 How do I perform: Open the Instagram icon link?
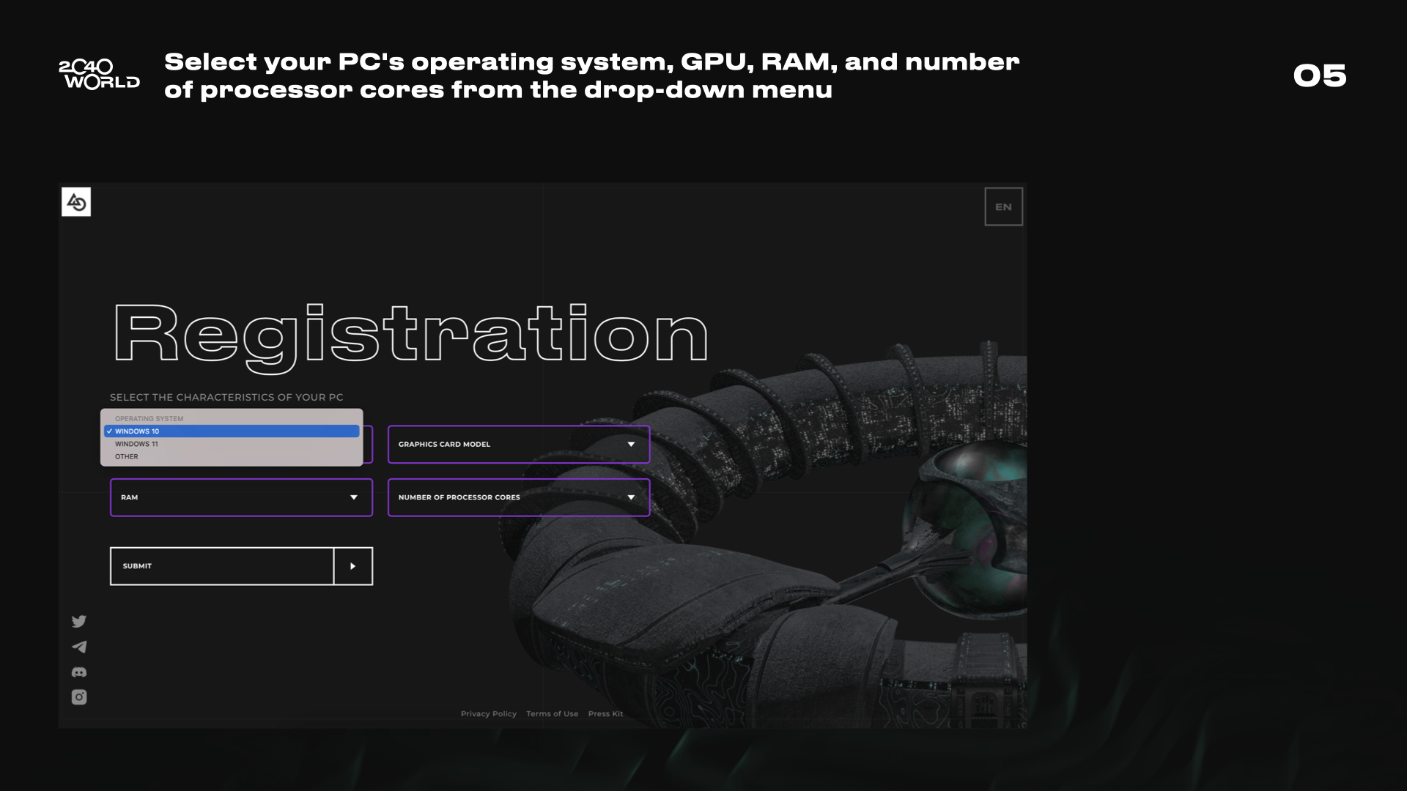click(79, 697)
